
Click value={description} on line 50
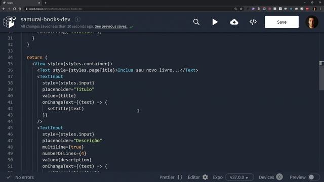tap(67, 160)
